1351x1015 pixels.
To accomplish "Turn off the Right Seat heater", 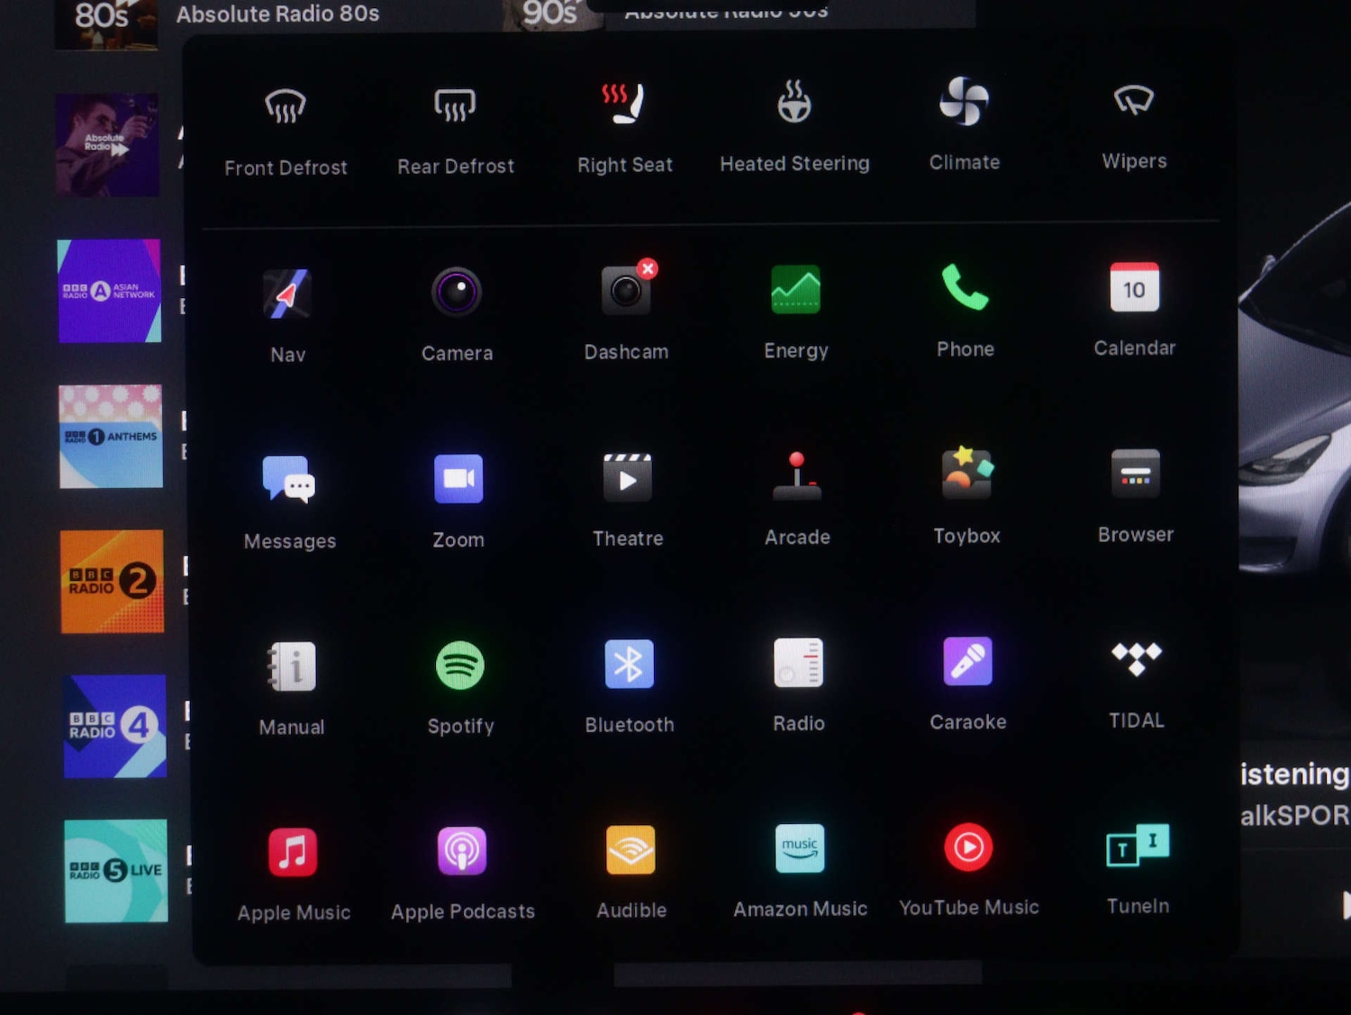I will tap(624, 104).
